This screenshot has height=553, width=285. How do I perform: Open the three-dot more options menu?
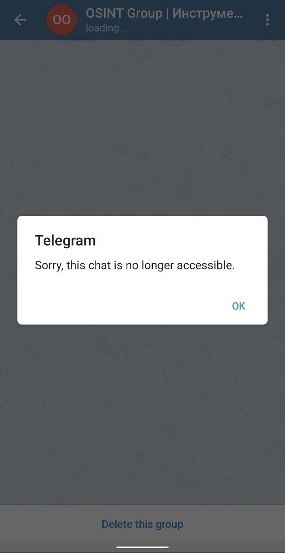coord(268,20)
